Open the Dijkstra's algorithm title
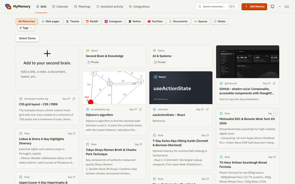The image size is (295, 184). pos(99,115)
